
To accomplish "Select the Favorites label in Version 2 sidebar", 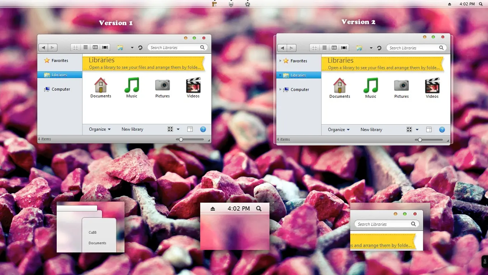I will 299,61.
